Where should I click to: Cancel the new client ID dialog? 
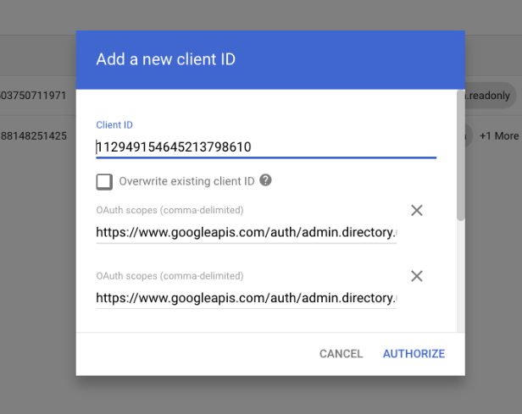(341, 354)
